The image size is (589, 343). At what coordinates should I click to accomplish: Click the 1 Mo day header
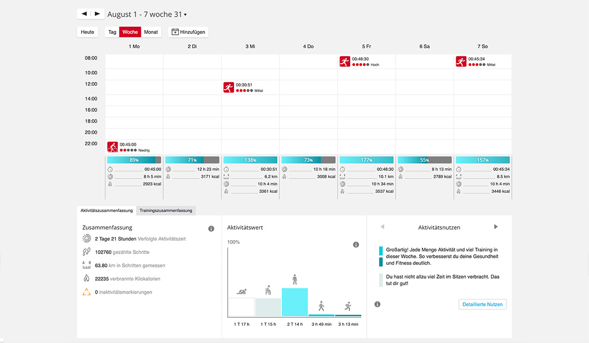[x=134, y=46]
